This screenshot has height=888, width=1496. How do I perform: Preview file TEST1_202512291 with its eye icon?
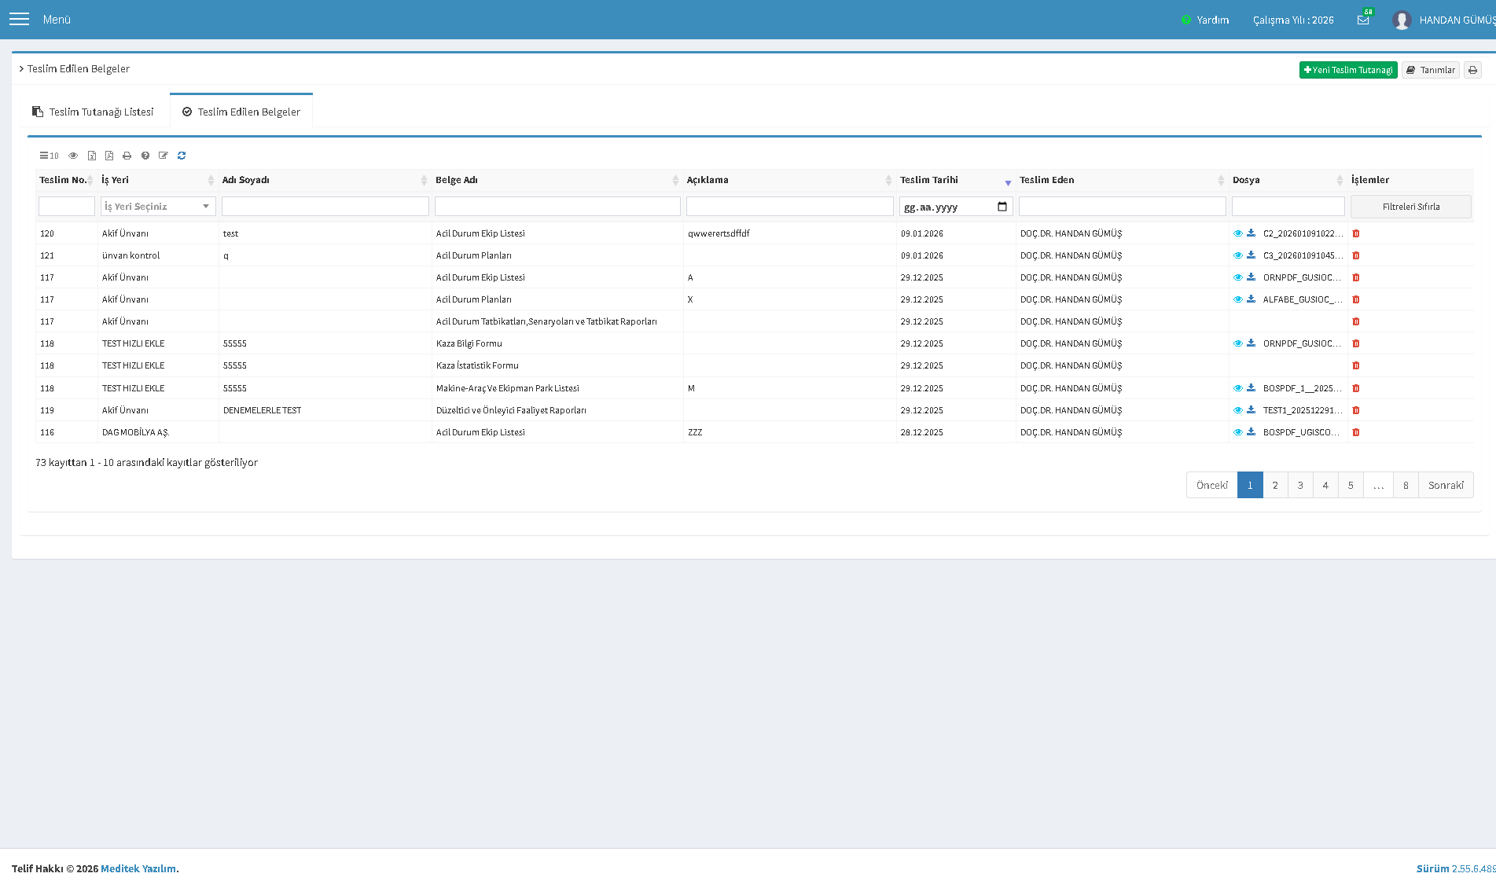pyautogui.click(x=1237, y=410)
